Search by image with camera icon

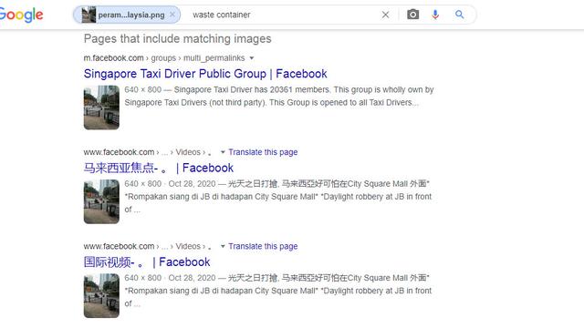coord(412,15)
